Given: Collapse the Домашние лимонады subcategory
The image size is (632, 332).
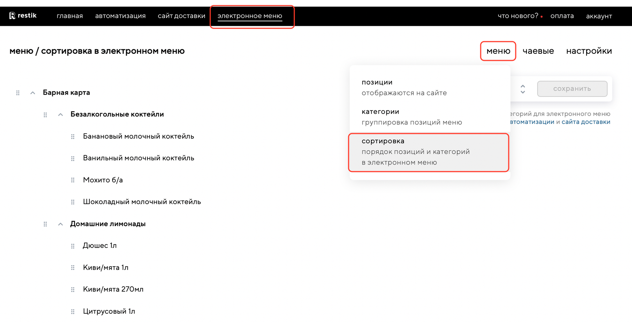Looking at the screenshot, I should coord(61,224).
